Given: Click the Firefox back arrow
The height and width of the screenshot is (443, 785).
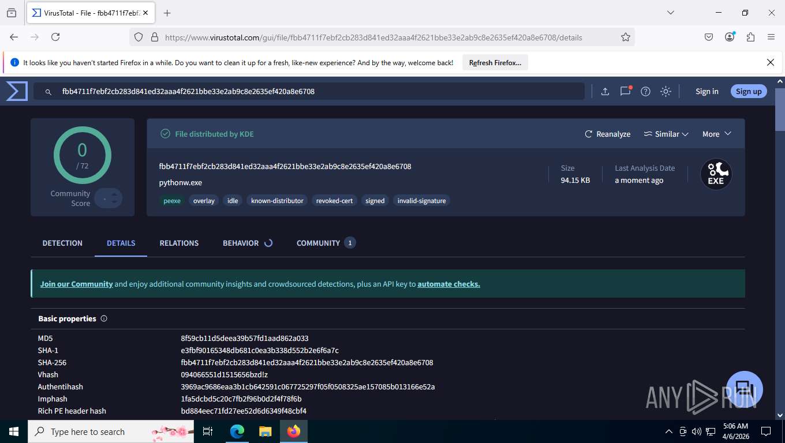Looking at the screenshot, I should 14,37.
